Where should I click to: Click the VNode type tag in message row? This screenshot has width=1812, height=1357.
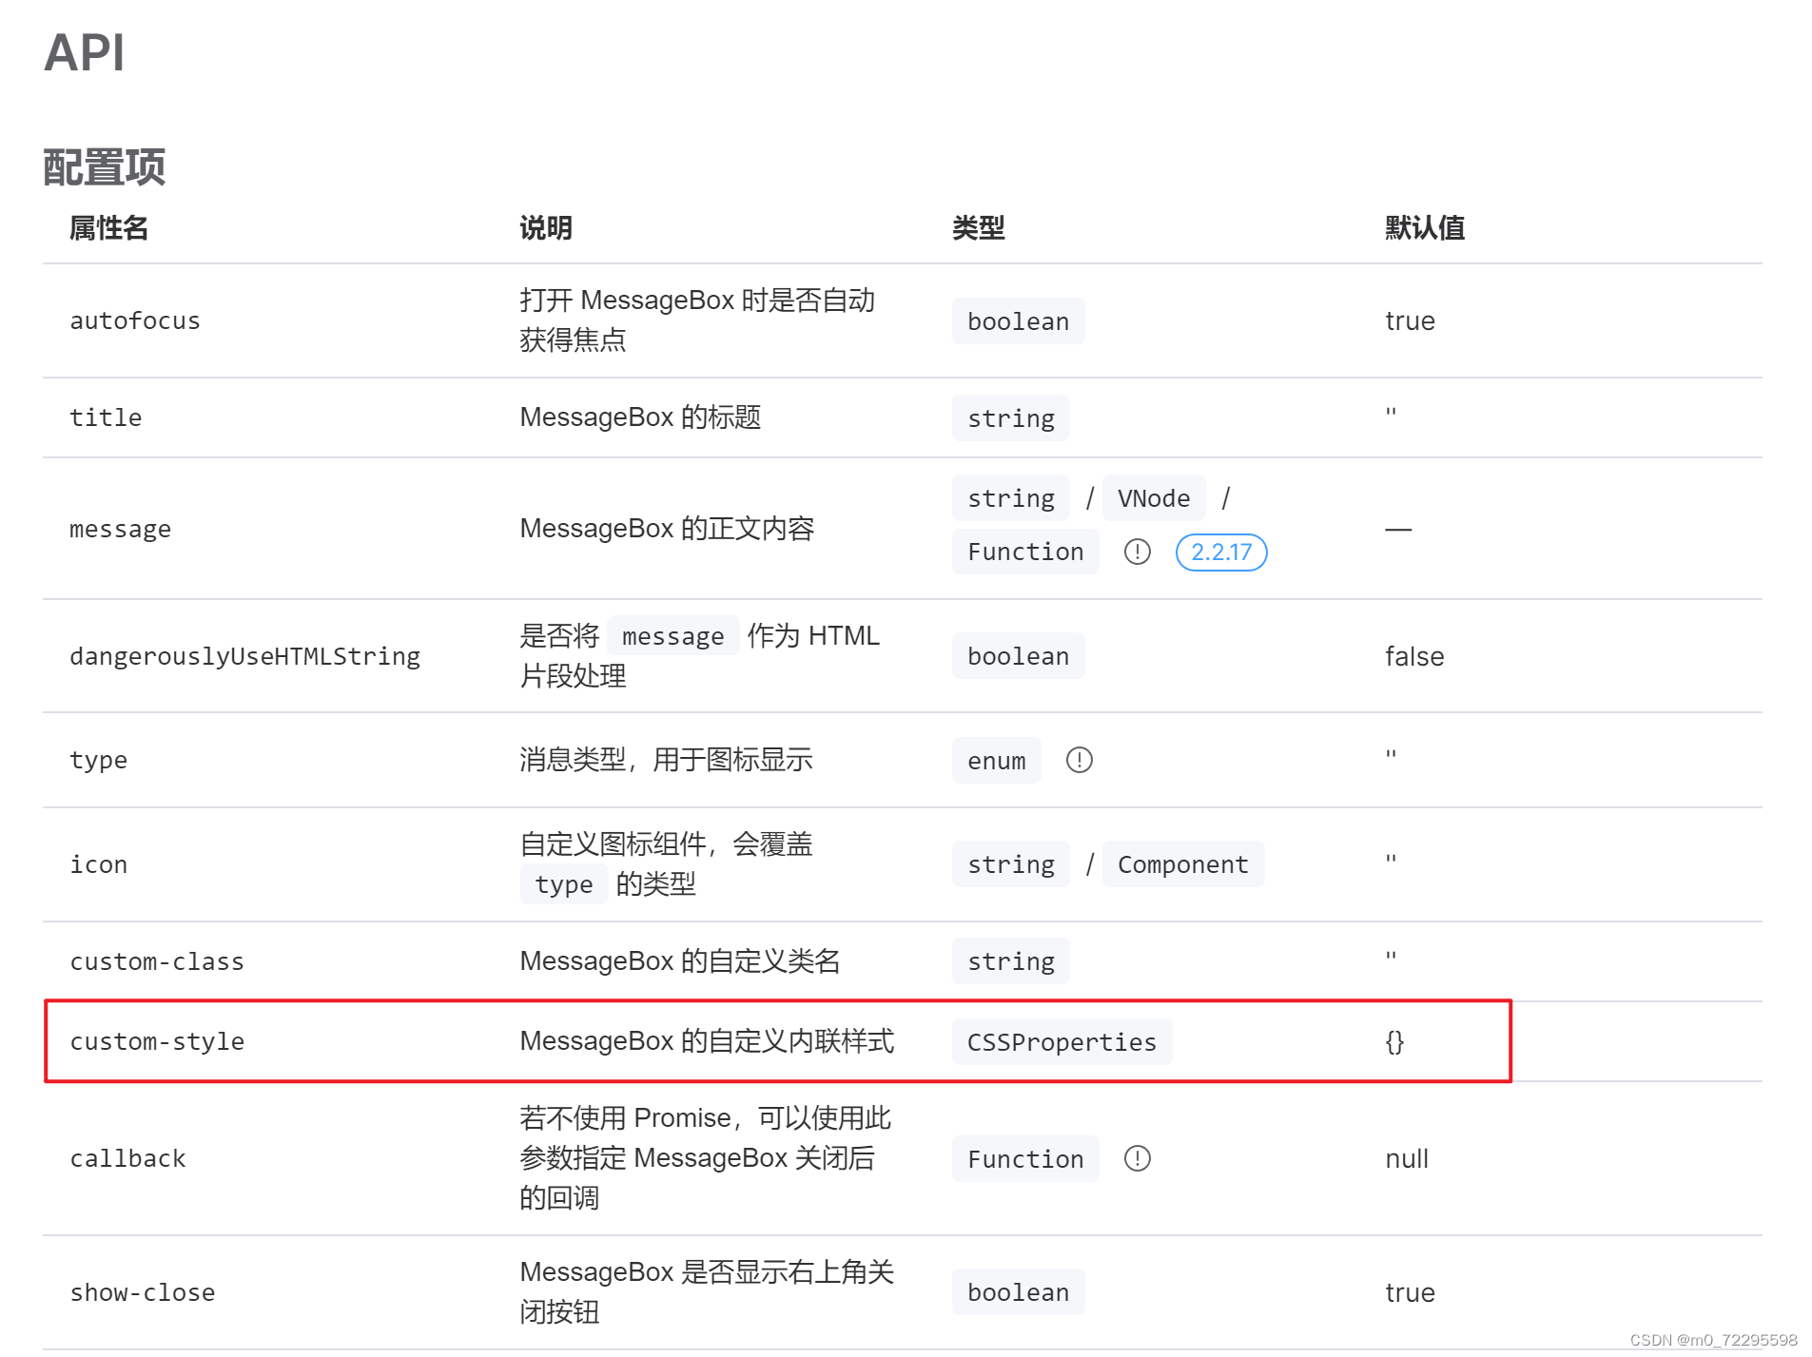[x=1153, y=497]
